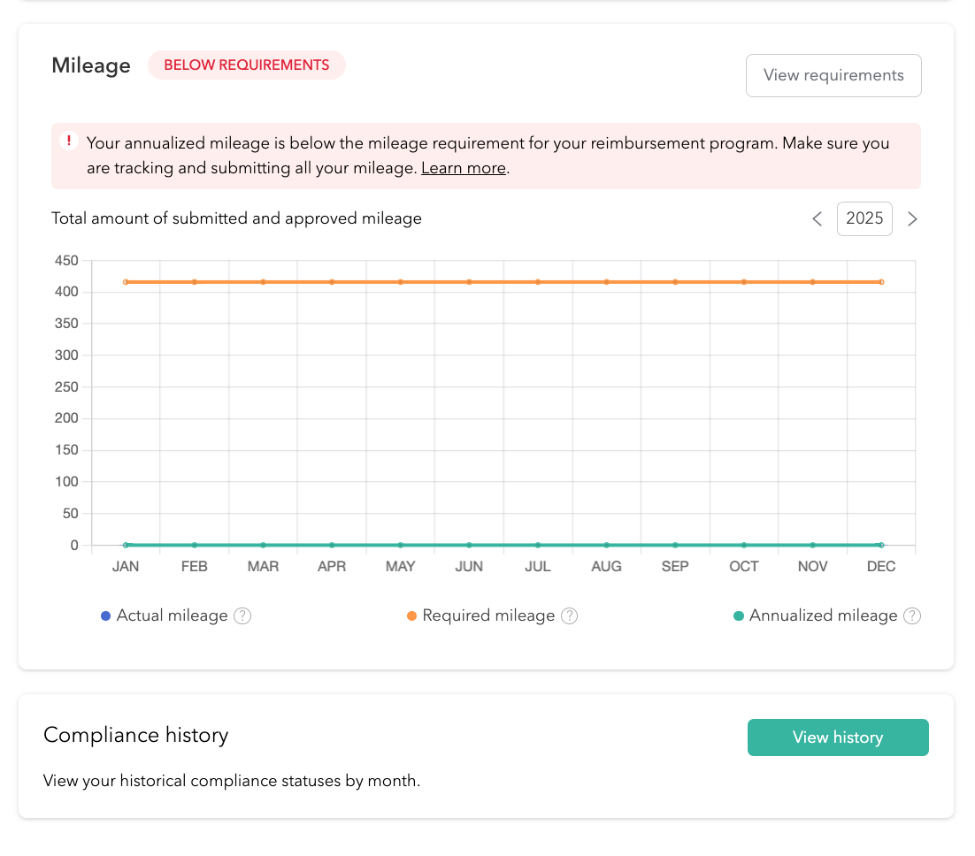Open the Annualized mileage help tooltip icon
This screenshot has width=975, height=856.
[912, 615]
